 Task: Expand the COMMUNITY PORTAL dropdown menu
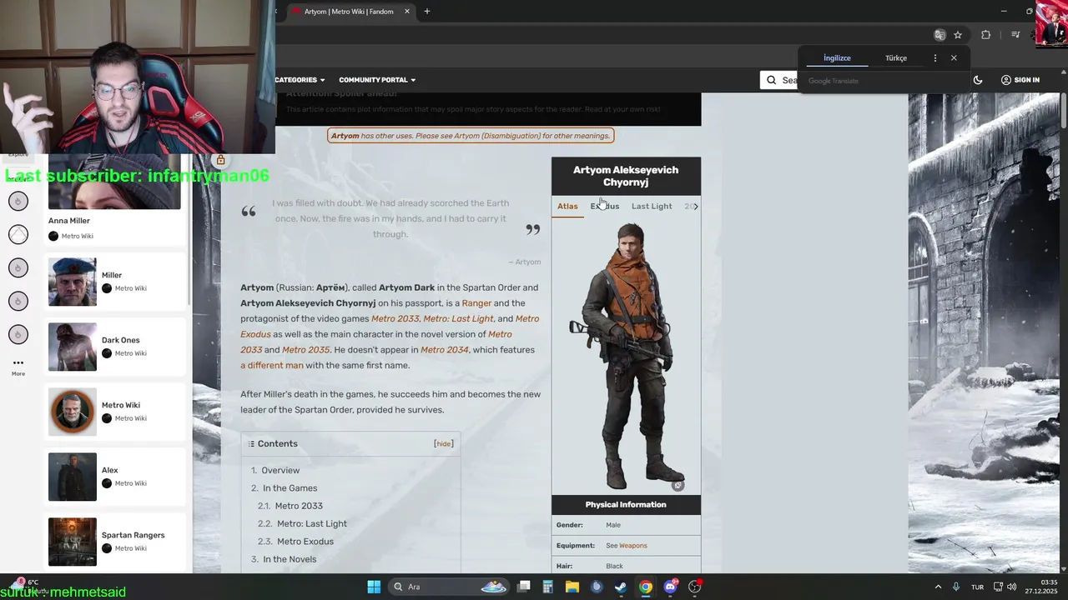point(377,80)
